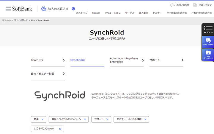Select the 資料・セミナー動画 tab

48,74
